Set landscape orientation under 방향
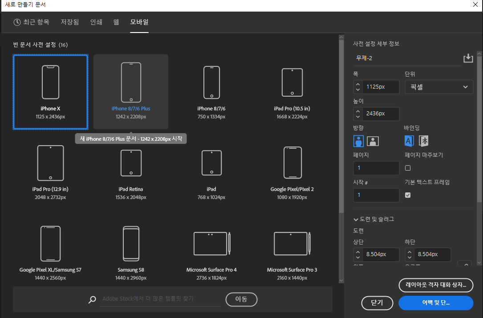The height and width of the screenshot is (318, 483). (x=373, y=141)
